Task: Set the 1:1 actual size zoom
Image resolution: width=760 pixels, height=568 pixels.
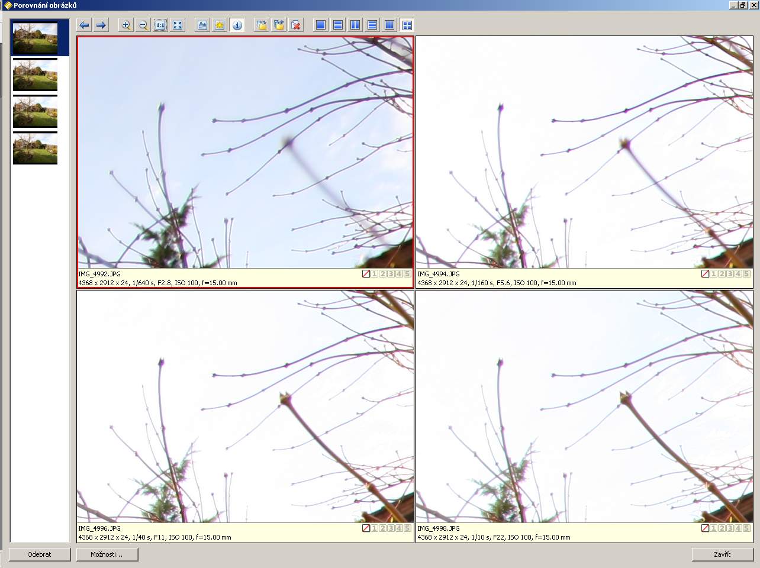Action: (160, 25)
